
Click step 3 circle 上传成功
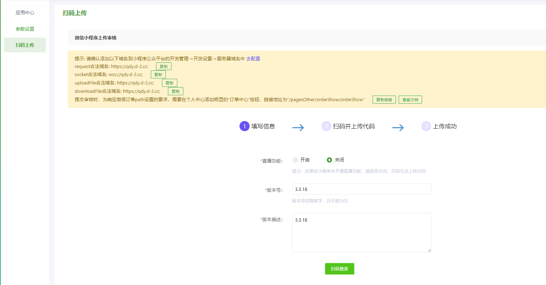[x=426, y=126]
